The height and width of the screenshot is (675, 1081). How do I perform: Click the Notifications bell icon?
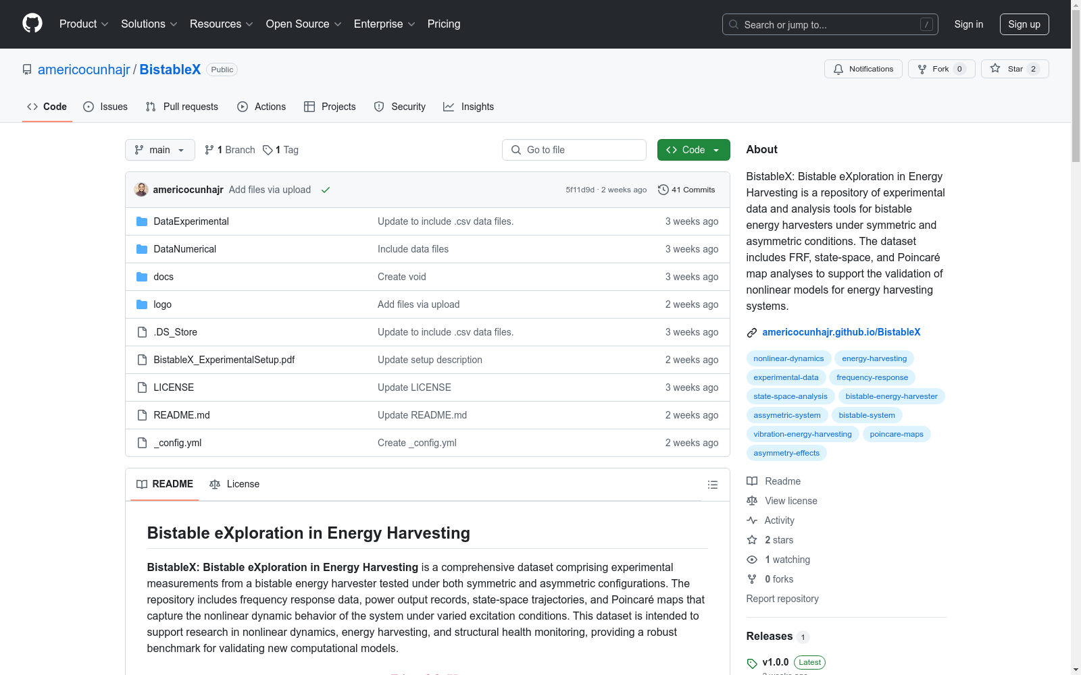point(838,69)
